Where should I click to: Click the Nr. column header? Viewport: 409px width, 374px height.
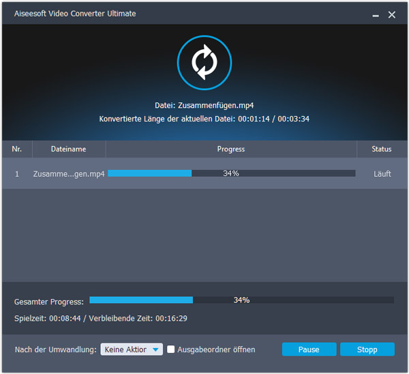[x=17, y=149]
